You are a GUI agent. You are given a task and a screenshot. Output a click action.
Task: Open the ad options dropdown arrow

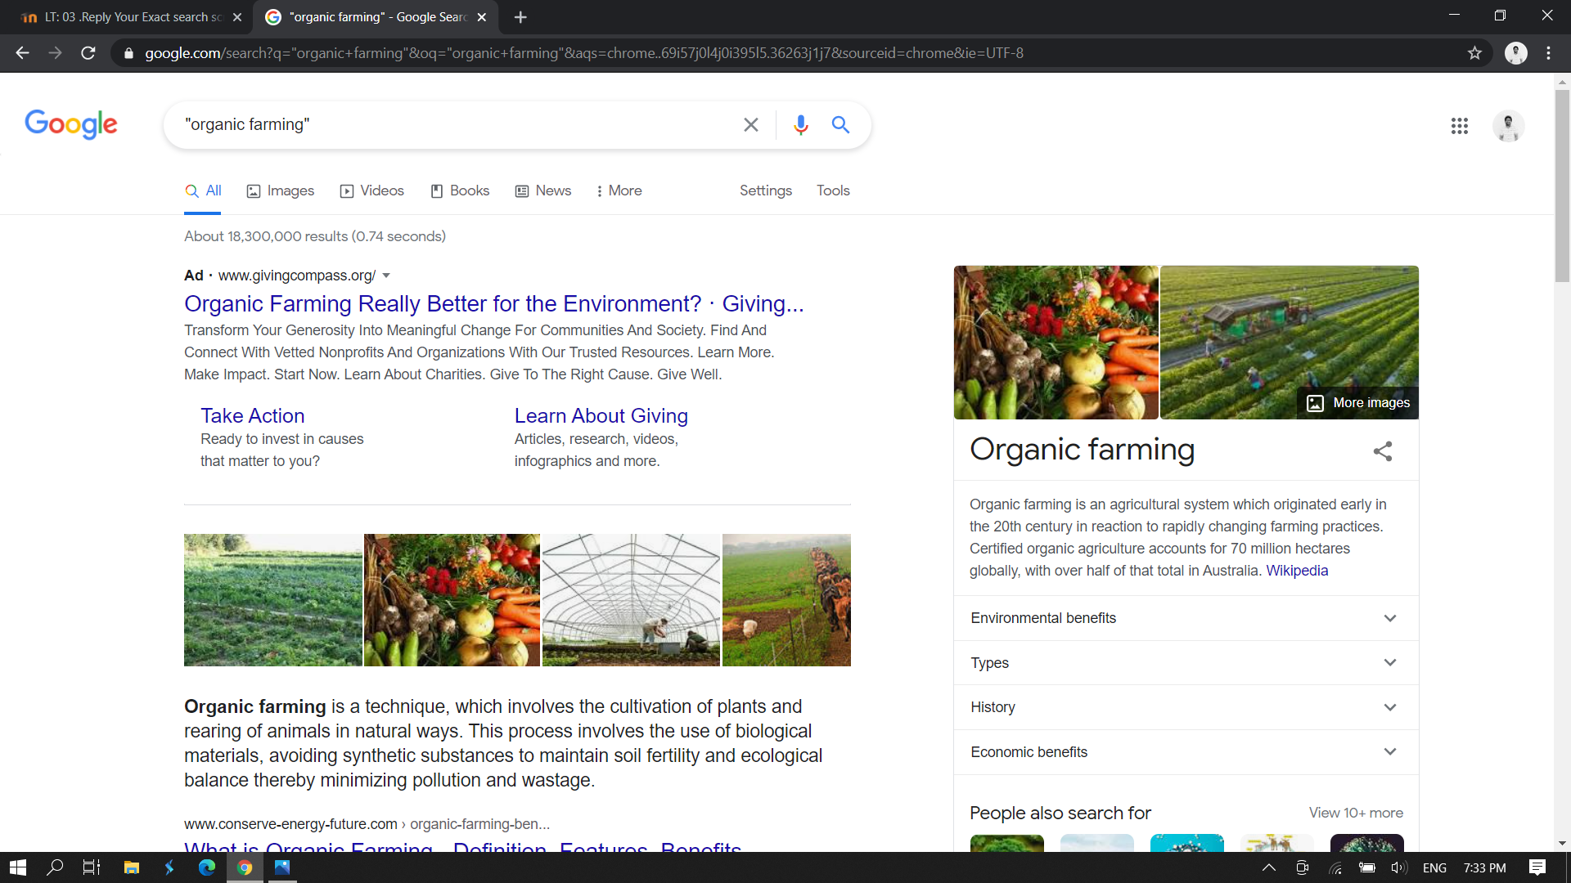[386, 276]
